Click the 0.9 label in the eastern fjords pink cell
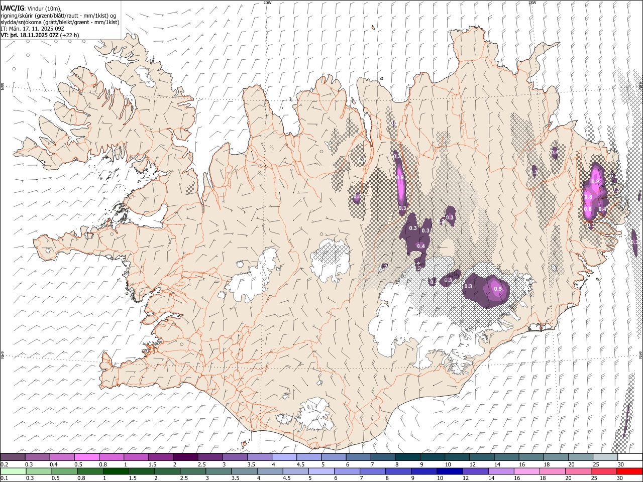 click(x=595, y=181)
